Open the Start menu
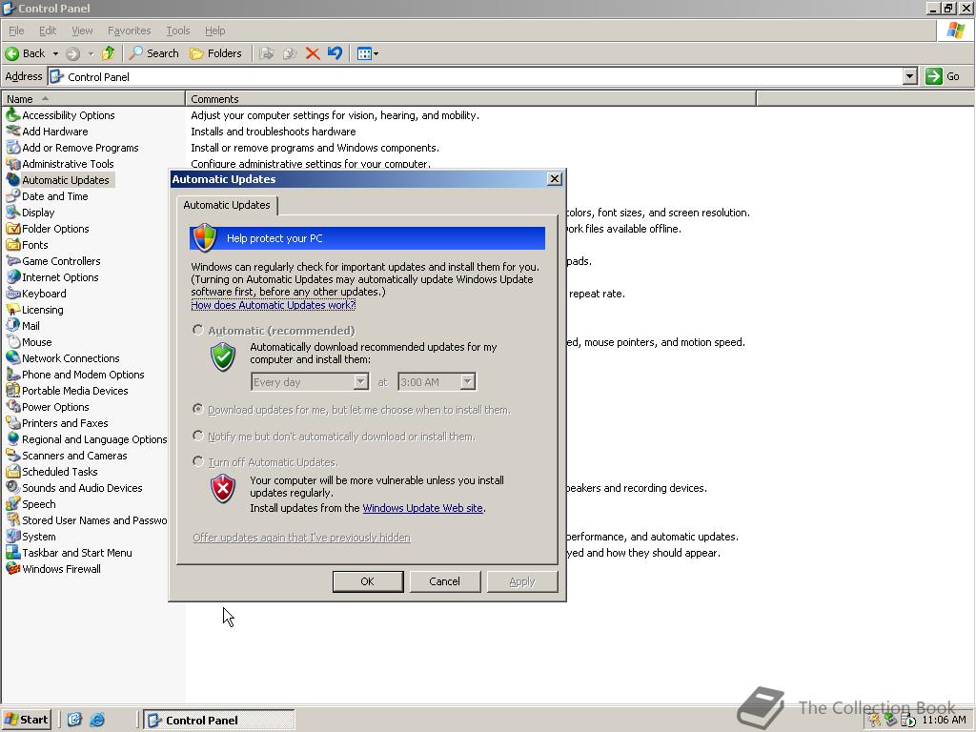The width and height of the screenshot is (976, 732). click(26, 720)
